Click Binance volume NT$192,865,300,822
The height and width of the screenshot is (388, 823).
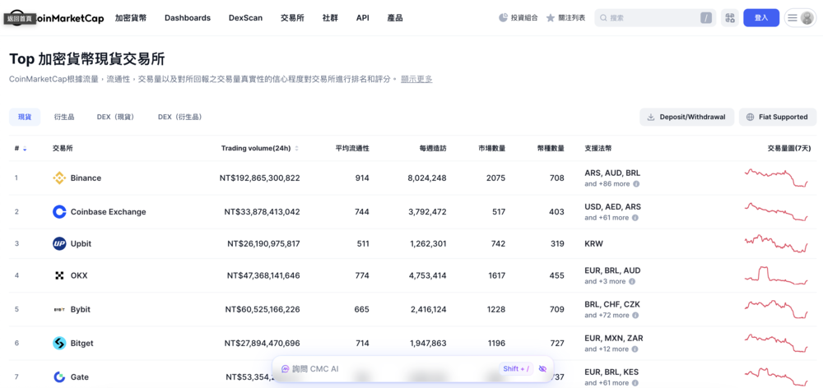tap(260, 178)
